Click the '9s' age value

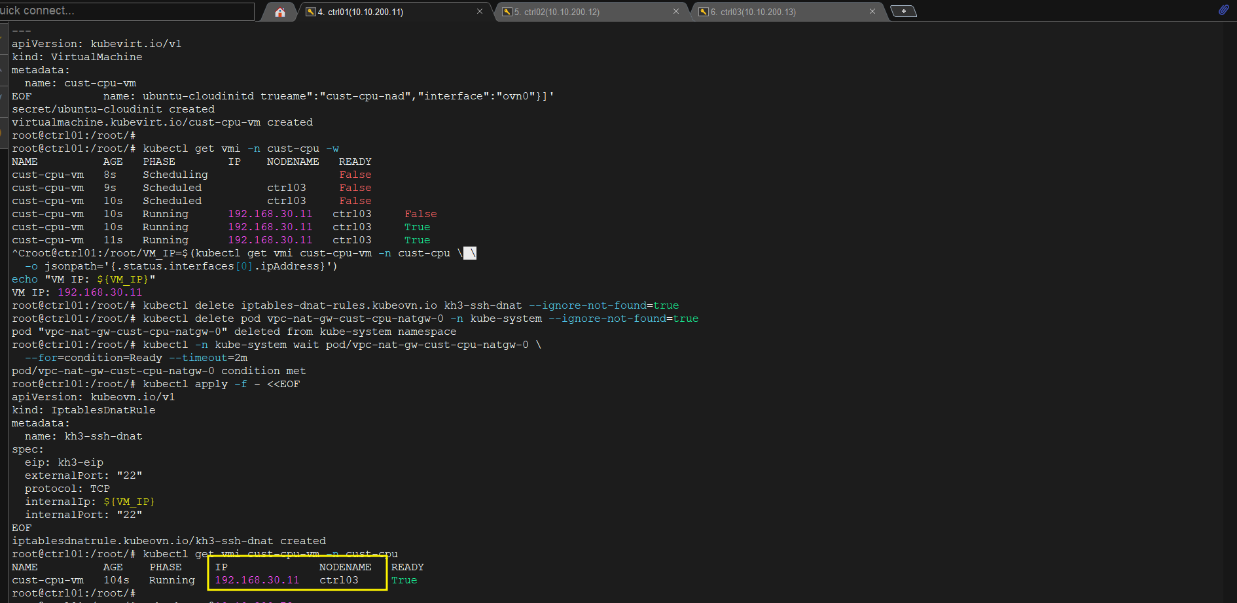tap(110, 188)
